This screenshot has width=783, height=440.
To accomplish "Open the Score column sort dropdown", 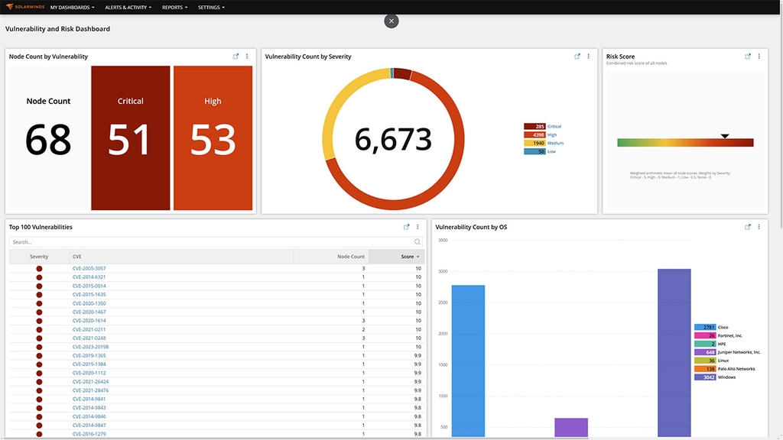I will [x=414, y=256].
